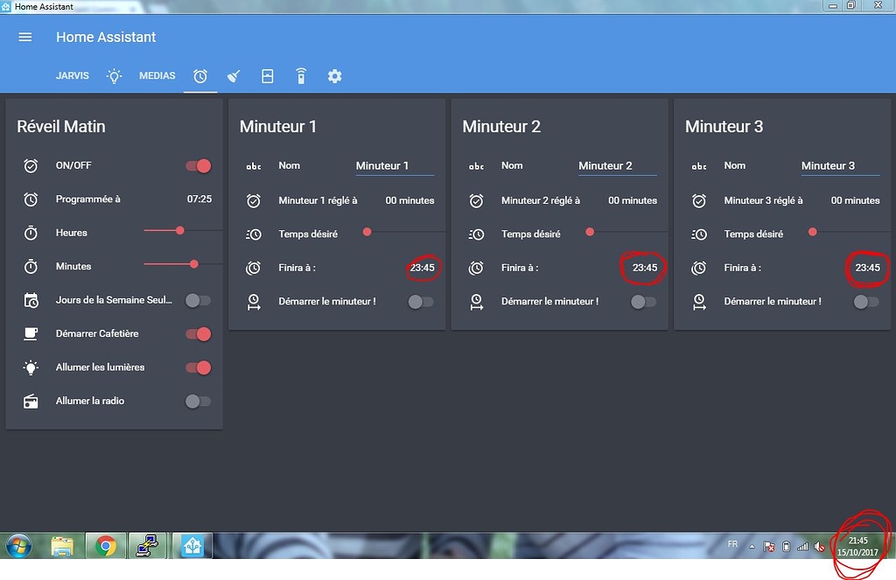Click the Temps désiré slider in Minuteur 3

[812, 233]
